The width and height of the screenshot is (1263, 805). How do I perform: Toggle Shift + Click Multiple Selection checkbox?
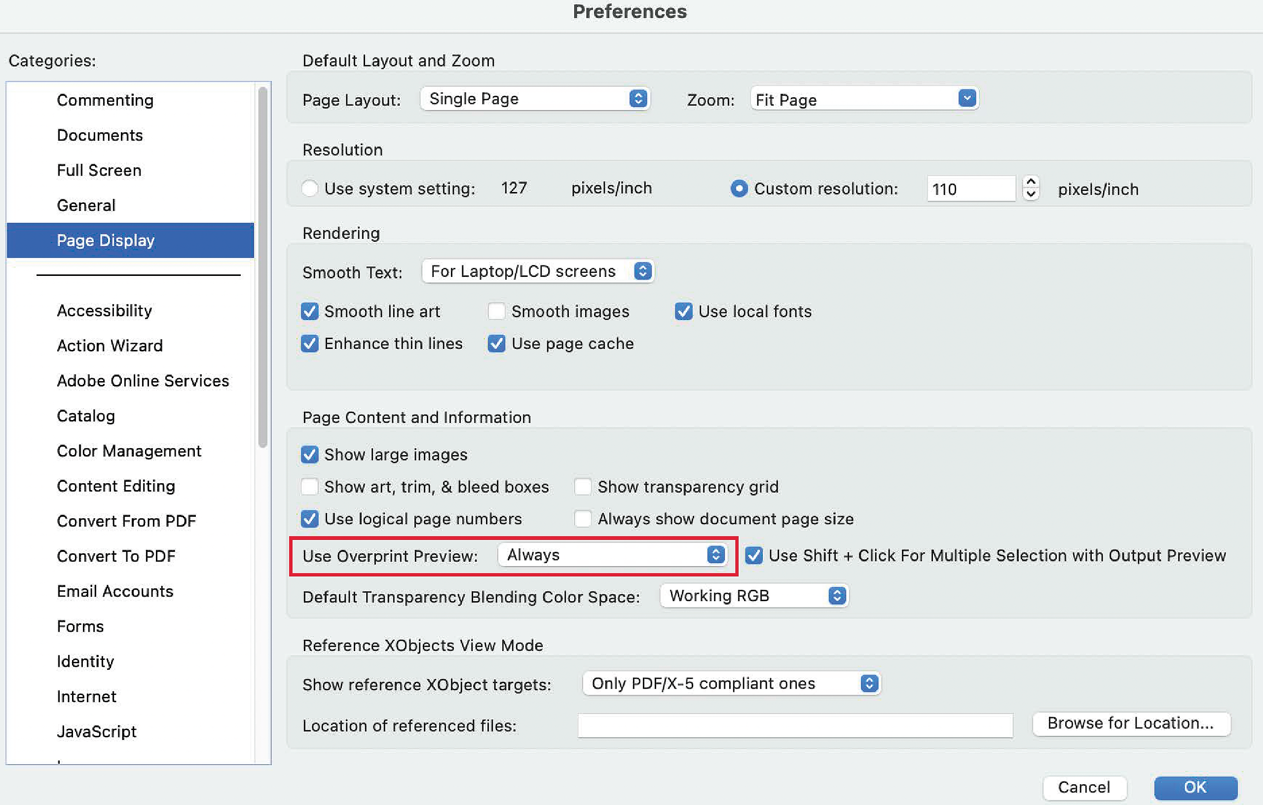754,556
